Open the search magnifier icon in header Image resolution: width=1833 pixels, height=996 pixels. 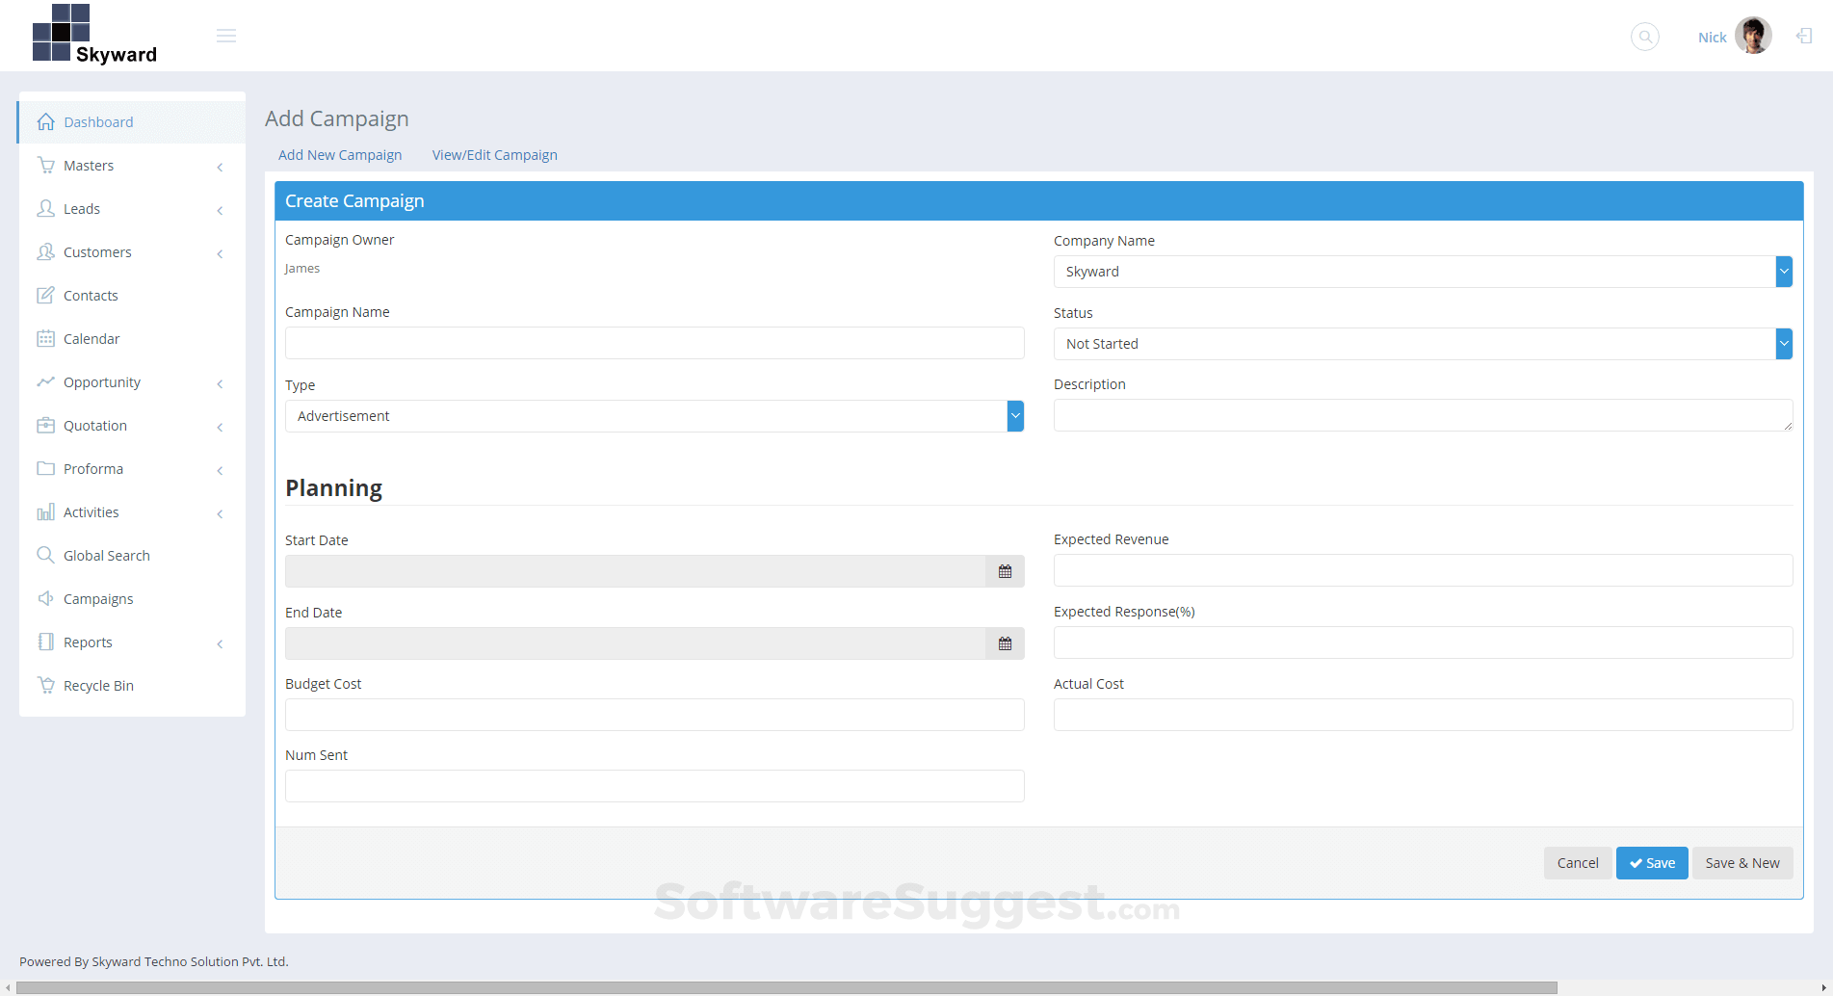tap(1644, 37)
